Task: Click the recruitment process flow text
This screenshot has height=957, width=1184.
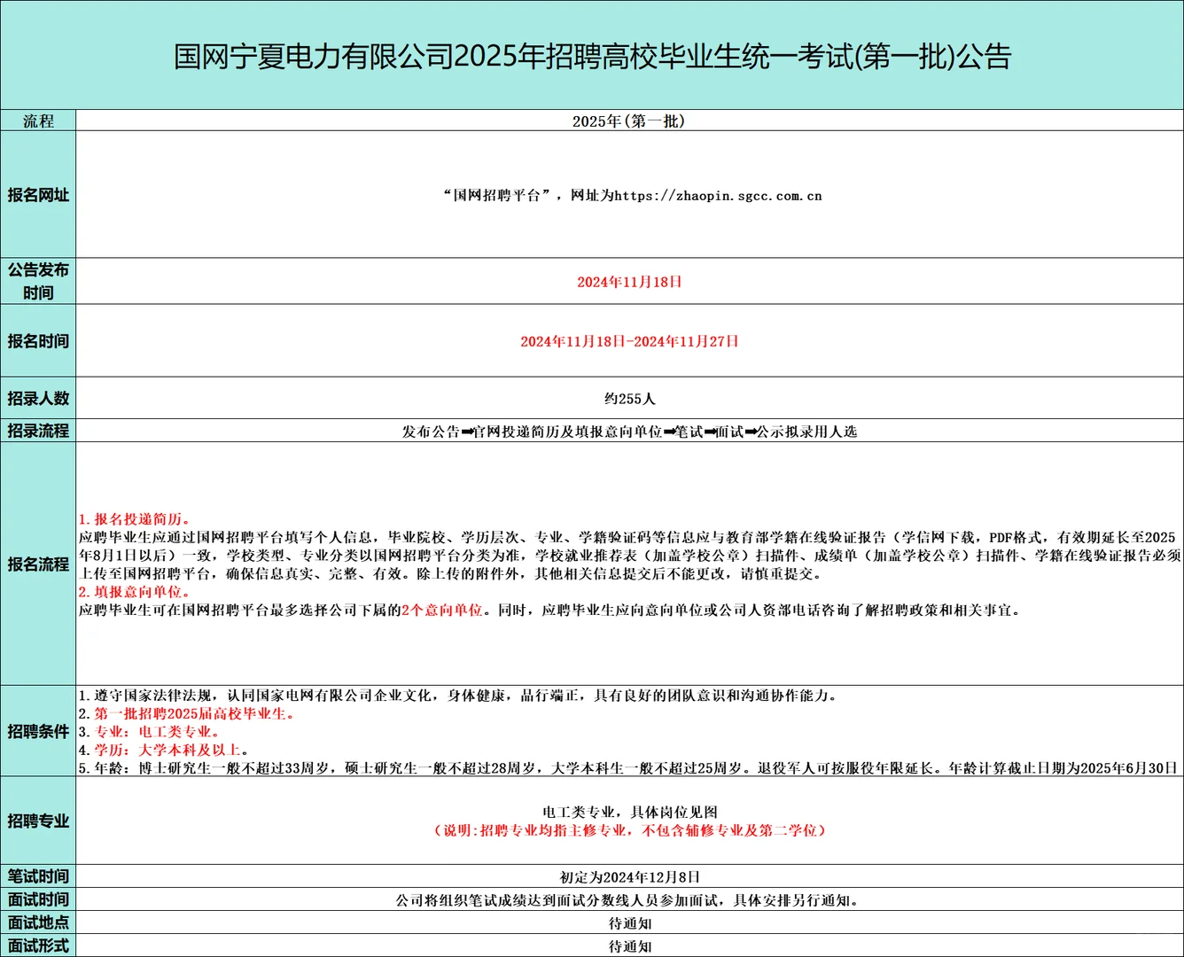Action: (630, 432)
